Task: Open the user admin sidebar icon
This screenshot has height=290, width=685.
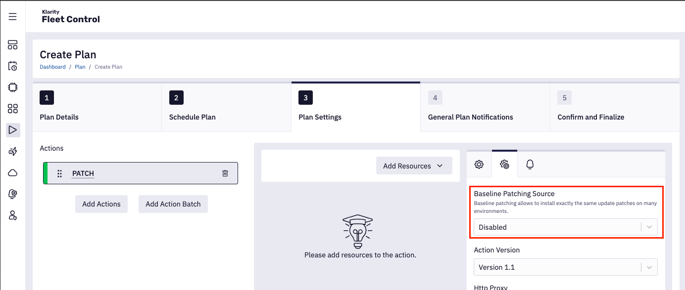Action: [13, 215]
